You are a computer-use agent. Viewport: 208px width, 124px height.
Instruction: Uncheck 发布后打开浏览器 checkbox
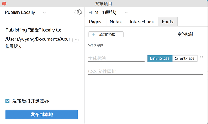(8, 101)
